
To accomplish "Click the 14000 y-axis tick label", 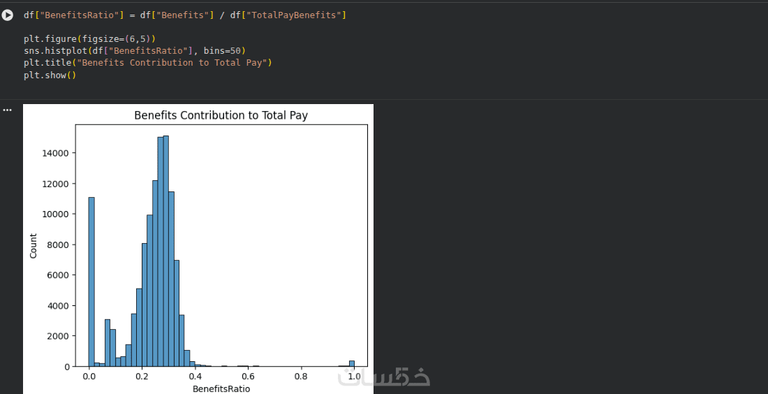I will pos(55,153).
